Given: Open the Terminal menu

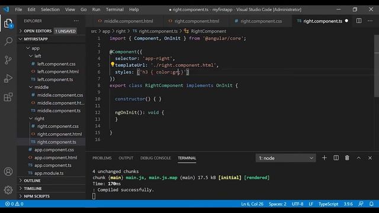Looking at the screenshot, I should pyautogui.click(x=114, y=9).
